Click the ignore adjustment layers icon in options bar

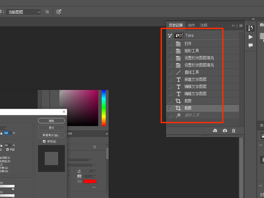(x=47, y=11)
